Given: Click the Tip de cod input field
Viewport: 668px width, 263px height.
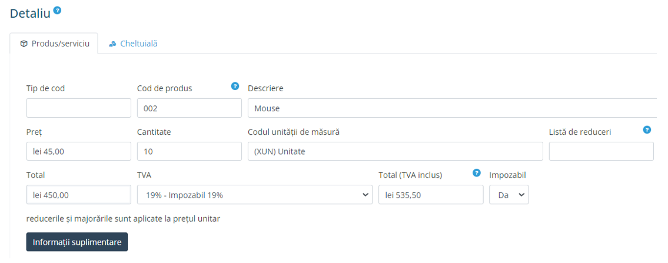Looking at the screenshot, I should tap(78, 108).
